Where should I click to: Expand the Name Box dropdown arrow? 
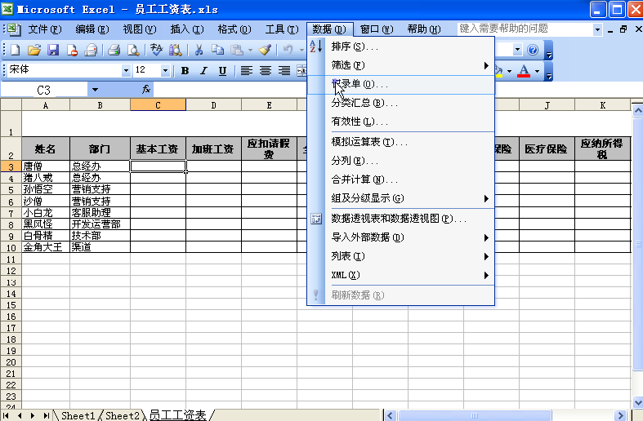(x=95, y=90)
